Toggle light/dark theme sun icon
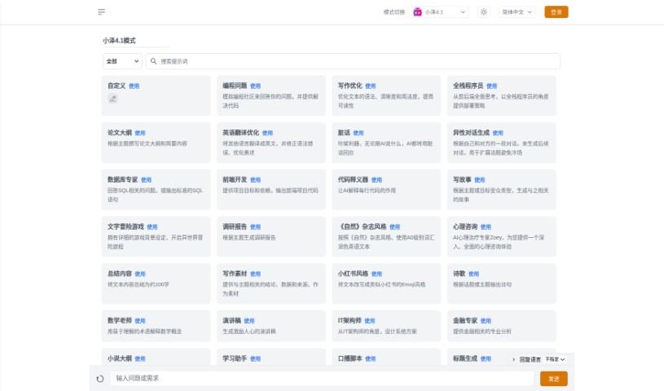664x391 pixels. (x=484, y=12)
